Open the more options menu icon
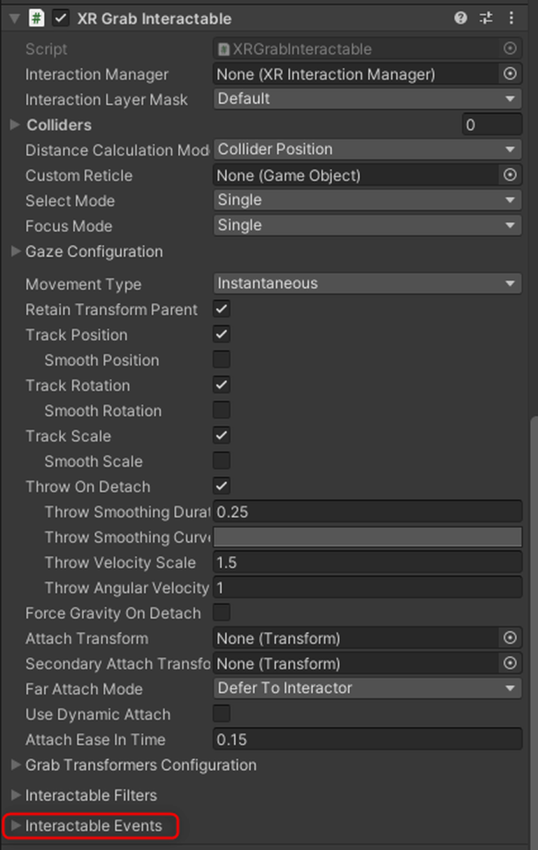 click(x=511, y=19)
